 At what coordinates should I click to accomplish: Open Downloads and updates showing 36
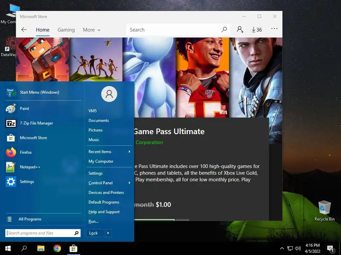(257, 30)
